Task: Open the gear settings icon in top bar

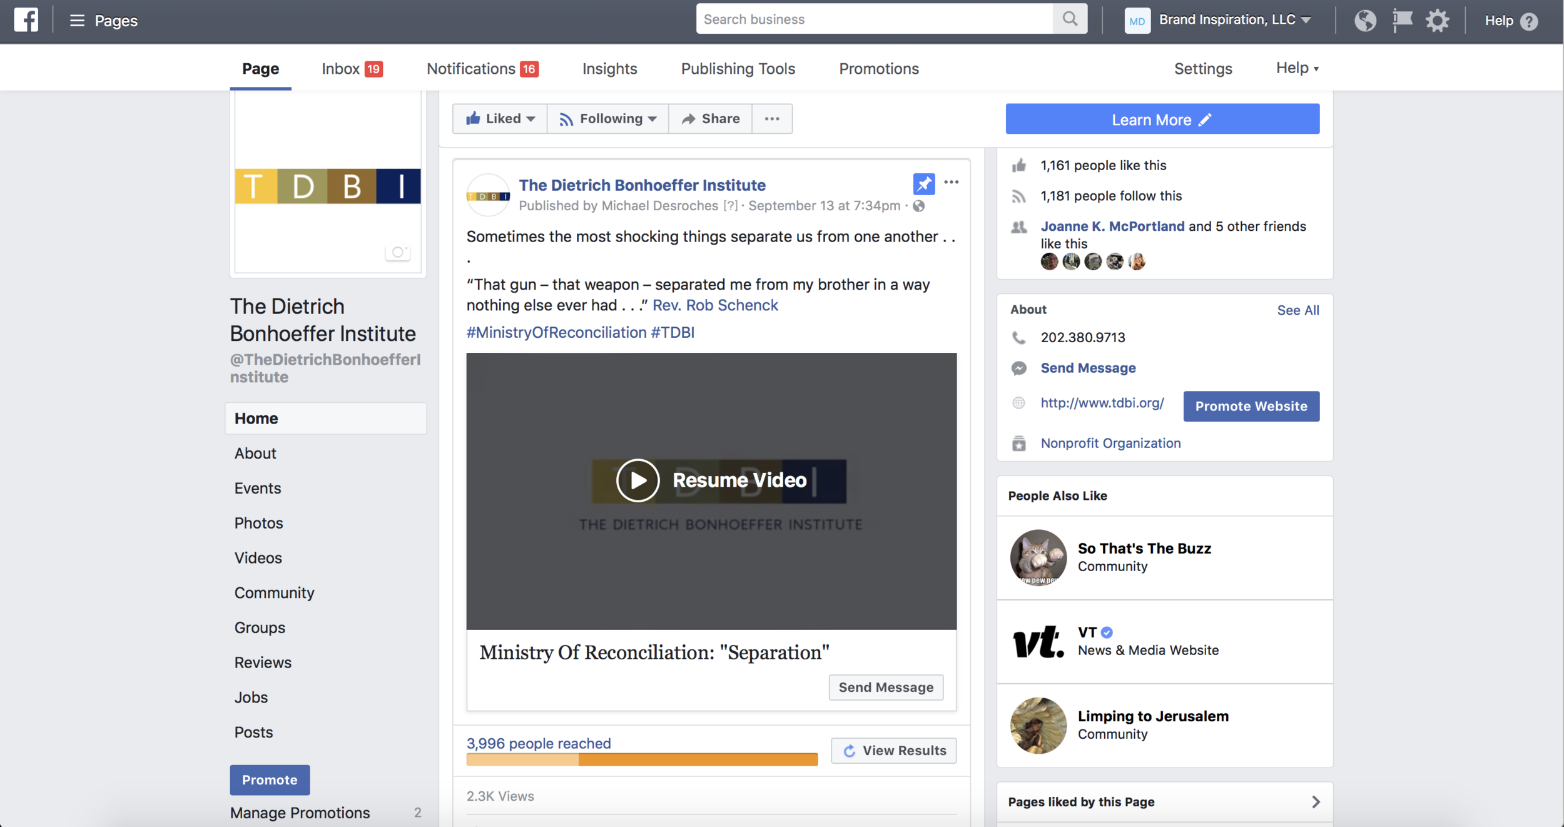Action: [x=1438, y=21]
